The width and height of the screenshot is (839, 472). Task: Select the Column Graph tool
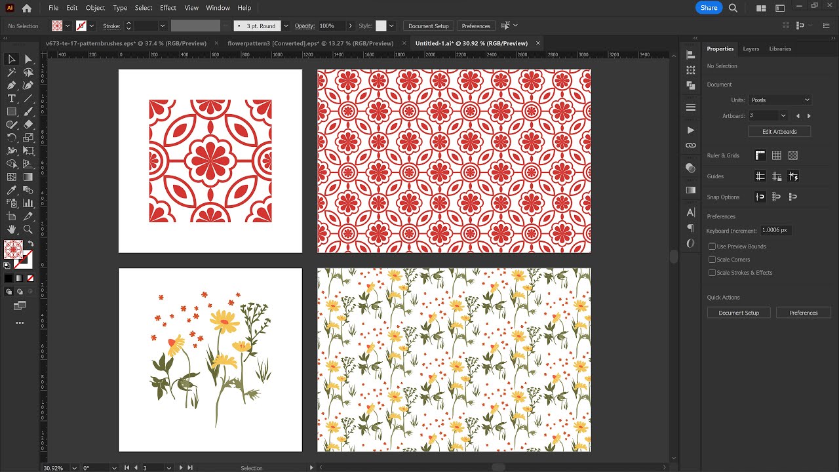[28, 203]
